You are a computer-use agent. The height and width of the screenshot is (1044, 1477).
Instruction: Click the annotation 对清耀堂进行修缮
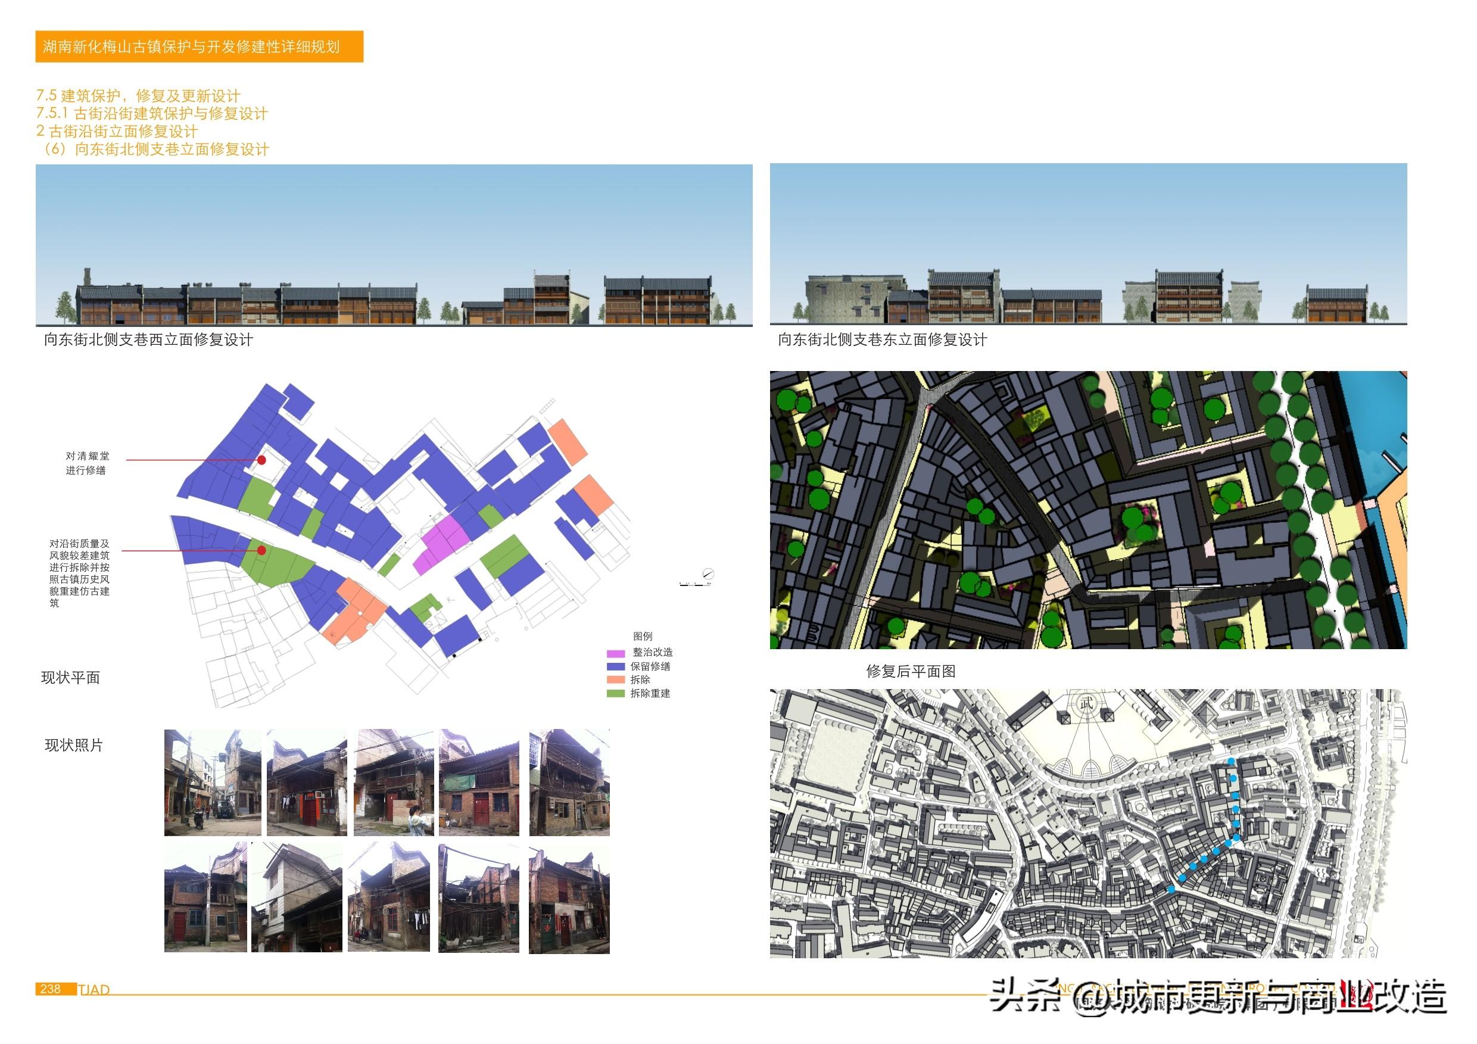click(x=88, y=463)
